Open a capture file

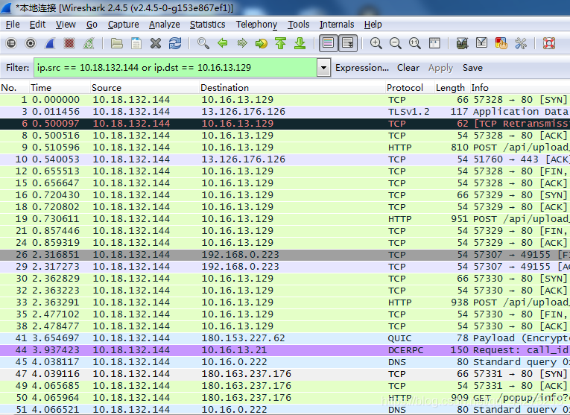click(x=117, y=44)
